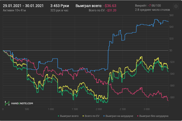Click the '500' x-axis label
The height and width of the screenshot is (121, 182).
(27, 109)
